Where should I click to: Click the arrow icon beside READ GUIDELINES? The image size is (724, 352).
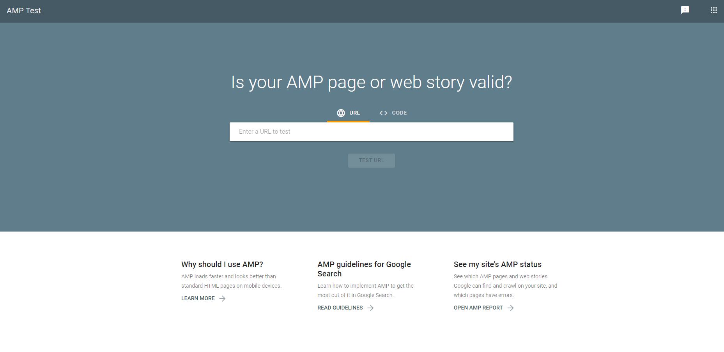(x=371, y=308)
